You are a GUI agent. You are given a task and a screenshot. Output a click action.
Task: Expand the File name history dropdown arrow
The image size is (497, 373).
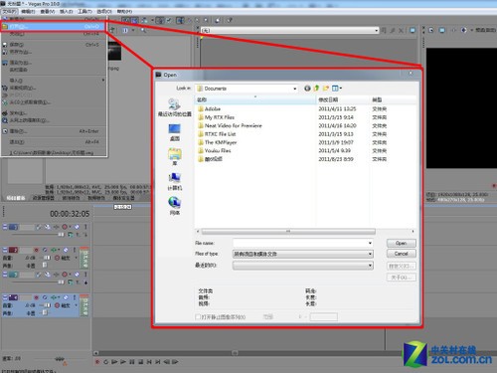[370, 243]
